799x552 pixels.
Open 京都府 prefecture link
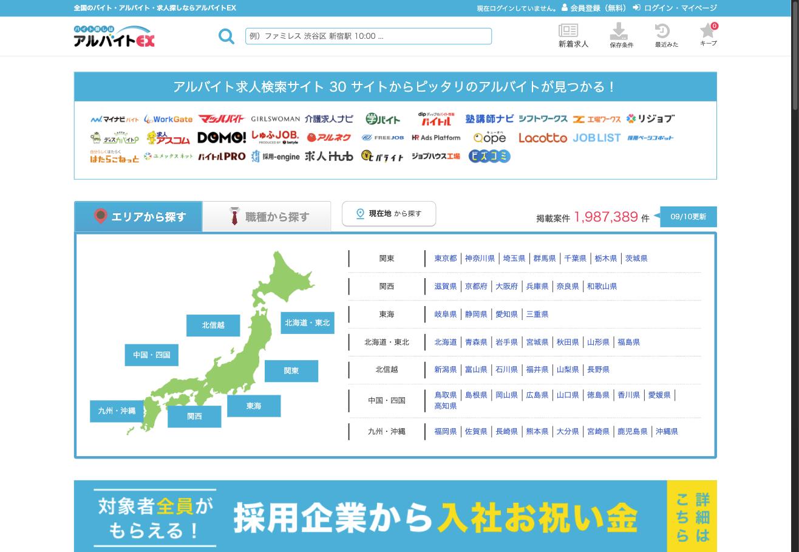point(476,286)
